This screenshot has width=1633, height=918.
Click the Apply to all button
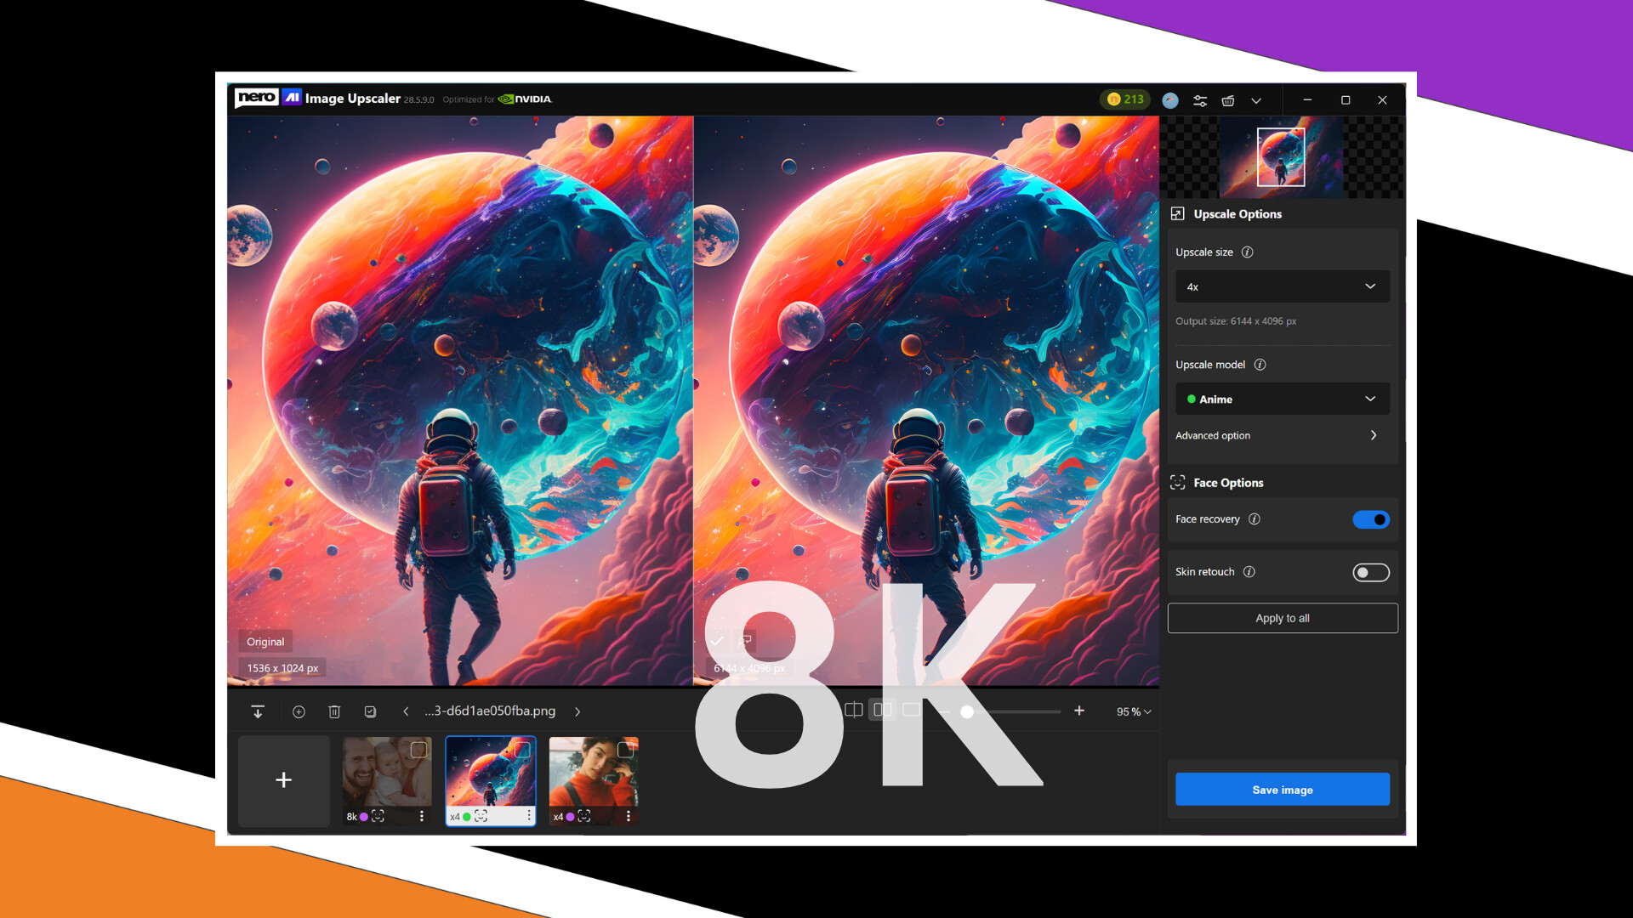coord(1282,618)
